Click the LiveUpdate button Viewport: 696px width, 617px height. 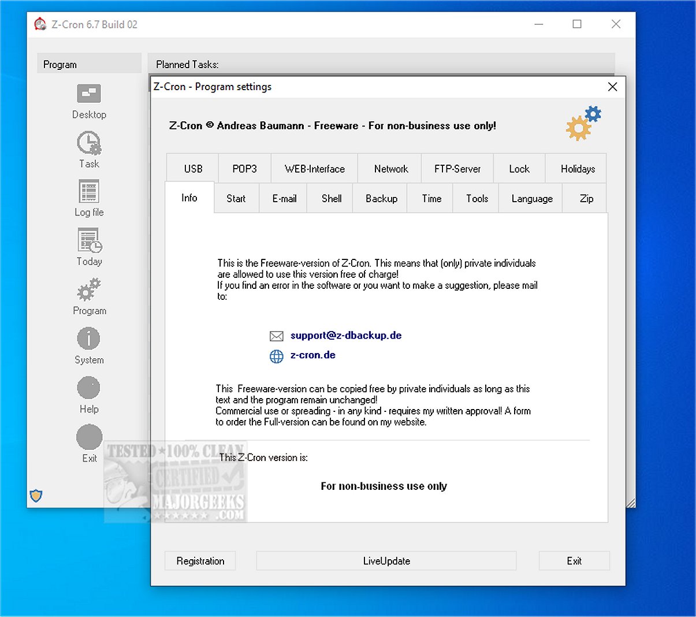[386, 561]
